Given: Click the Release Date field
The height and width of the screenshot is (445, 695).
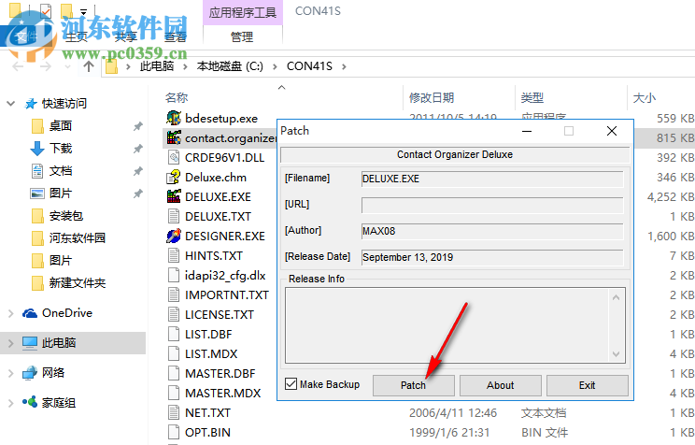Looking at the screenshot, I should pyautogui.click(x=492, y=257).
